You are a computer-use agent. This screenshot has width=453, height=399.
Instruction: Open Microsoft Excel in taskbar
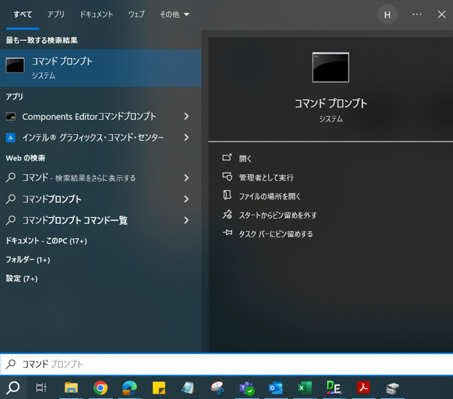[305, 388]
